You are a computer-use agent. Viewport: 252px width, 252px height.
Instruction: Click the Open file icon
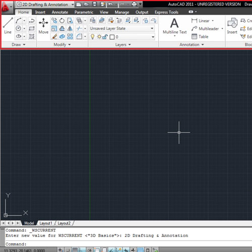point(86,4)
